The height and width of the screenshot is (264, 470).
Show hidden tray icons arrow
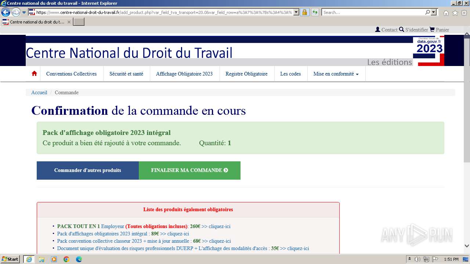(x=409, y=259)
